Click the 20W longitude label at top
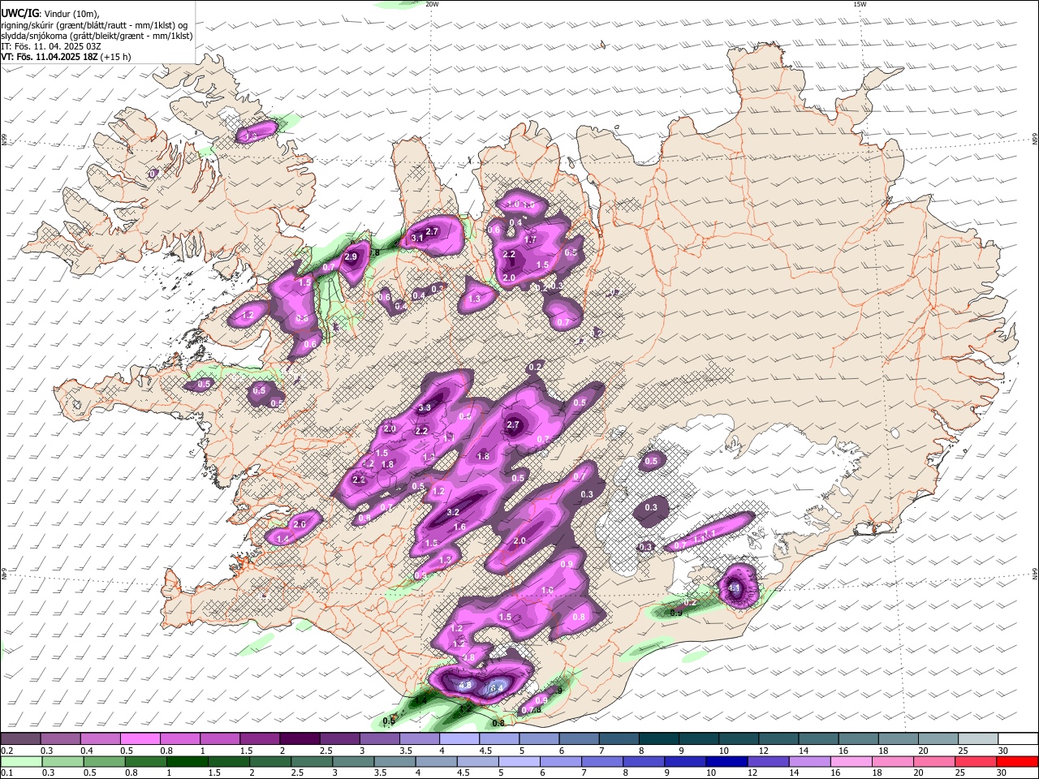The width and height of the screenshot is (1039, 779). (432, 4)
